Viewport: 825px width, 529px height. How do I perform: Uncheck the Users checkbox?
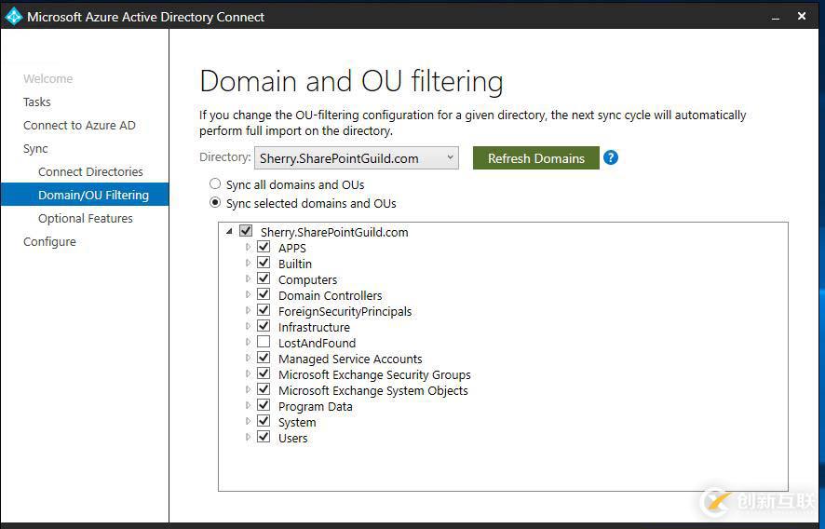coord(264,437)
